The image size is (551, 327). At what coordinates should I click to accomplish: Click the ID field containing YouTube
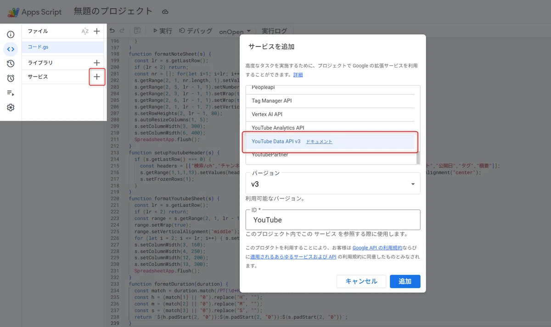[333, 220]
